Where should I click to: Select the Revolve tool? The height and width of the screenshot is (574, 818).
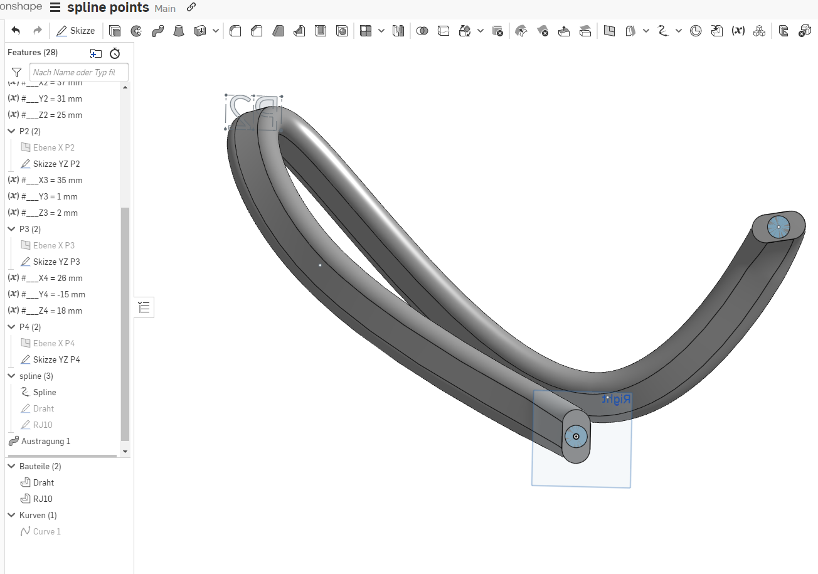click(x=136, y=31)
